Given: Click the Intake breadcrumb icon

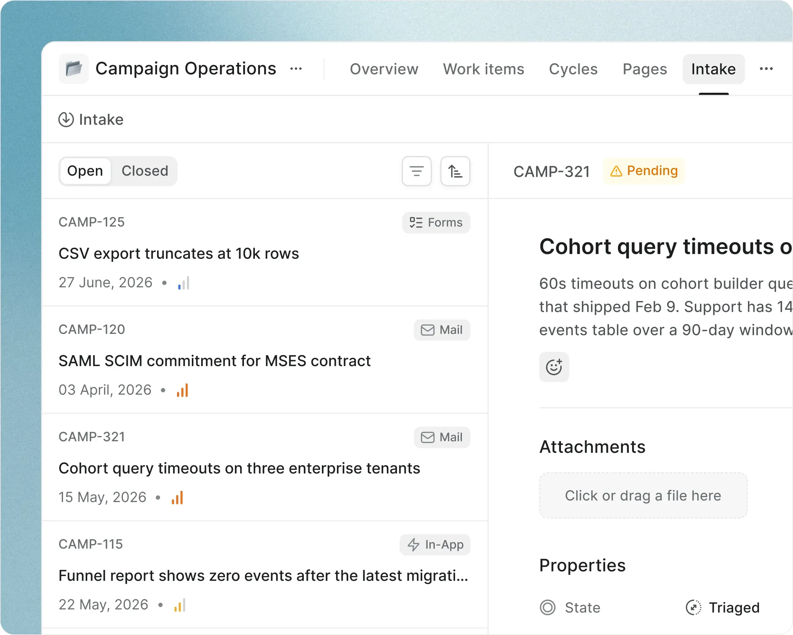Looking at the screenshot, I should (66, 120).
